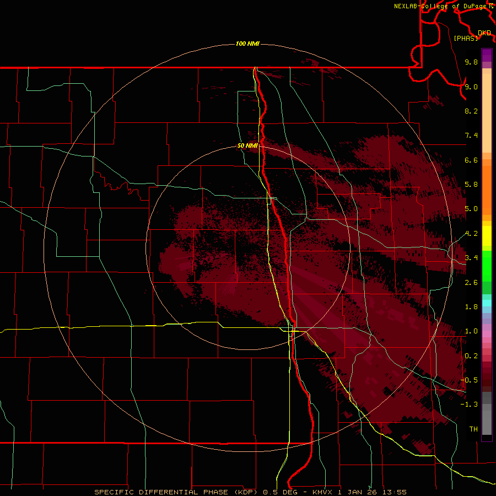This screenshot has height=496, width=496.
Task: Click the 9.8 value on the color scale
Action: tap(471, 62)
